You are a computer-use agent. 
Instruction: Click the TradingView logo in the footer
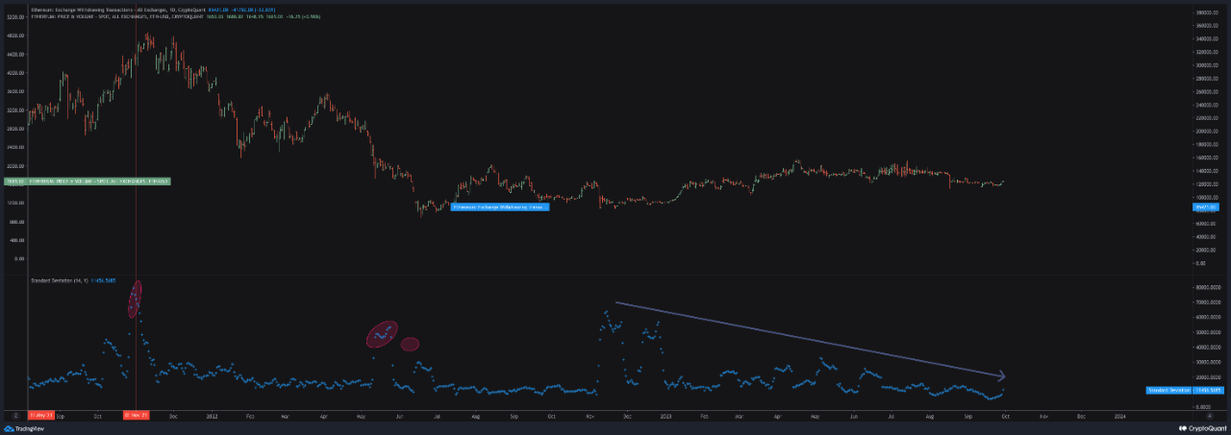pos(26,428)
